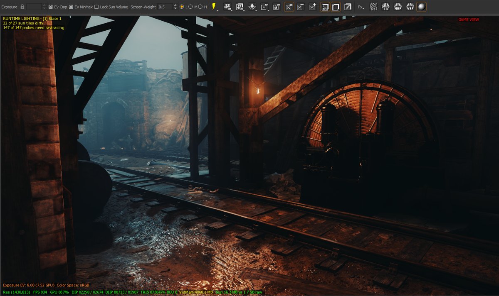
Task: Toggle the highlighted 3D crossed-box icon
Action: (289, 7)
